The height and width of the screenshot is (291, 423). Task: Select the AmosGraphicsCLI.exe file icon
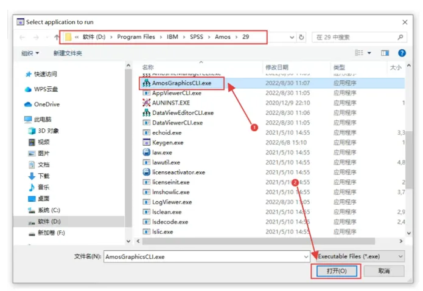[x=147, y=83]
